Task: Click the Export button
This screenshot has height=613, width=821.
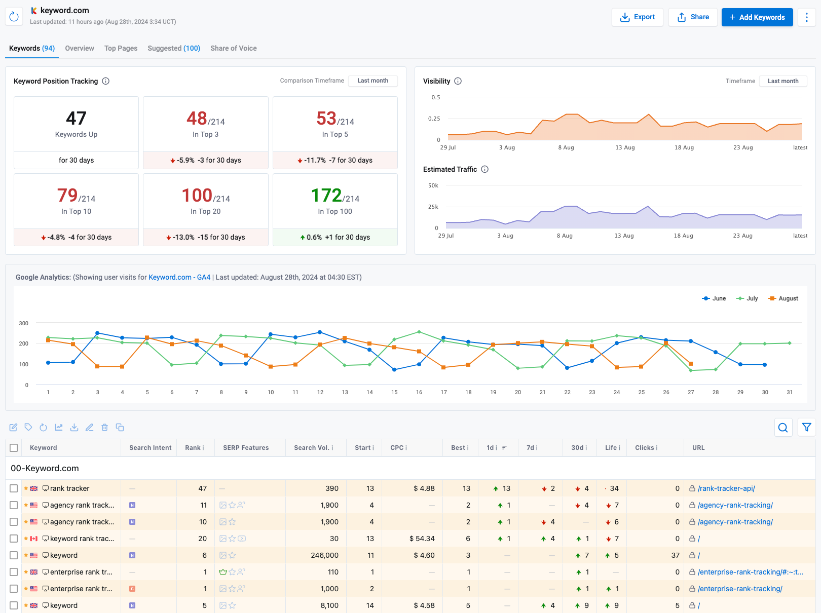Action: coord(638,17)
